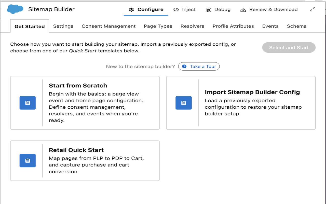Switch to the Events tab
The image size is (326, 204).
[x=270, y=26]
